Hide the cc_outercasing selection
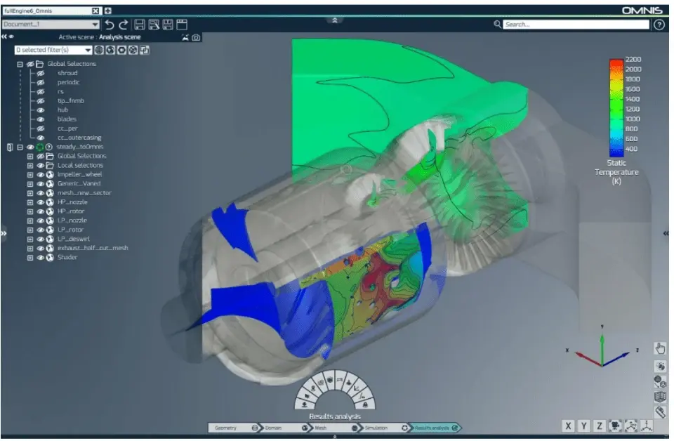 pyautogui.click(x=41, y=138)
